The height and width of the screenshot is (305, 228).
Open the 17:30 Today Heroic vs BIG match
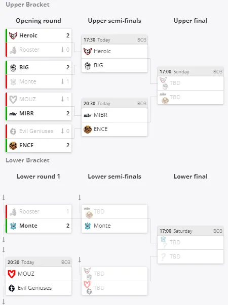point(115,54)
